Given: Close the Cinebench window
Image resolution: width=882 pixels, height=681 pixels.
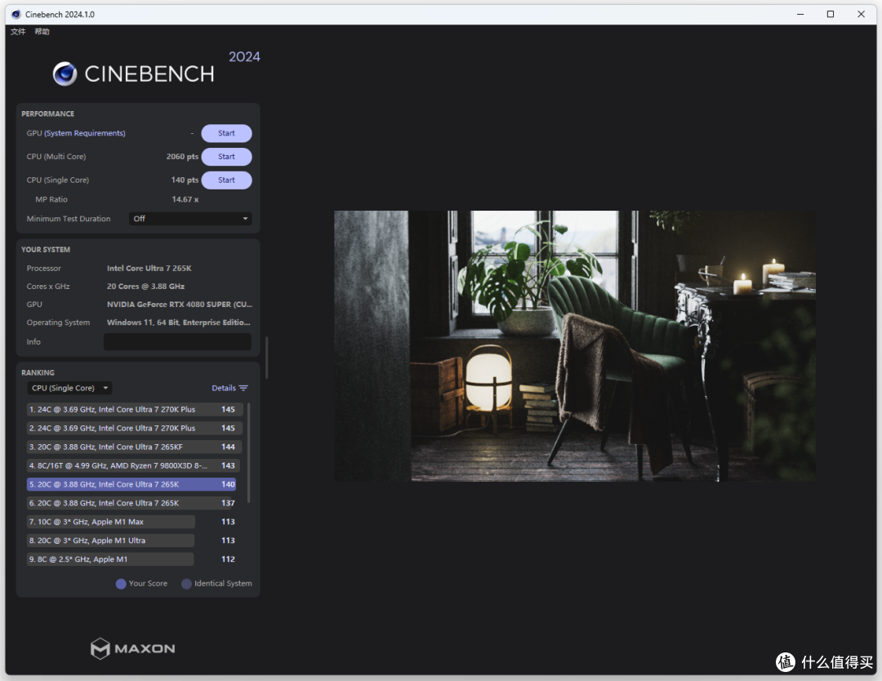Looking at the screenshot, I should pos(862,14).
